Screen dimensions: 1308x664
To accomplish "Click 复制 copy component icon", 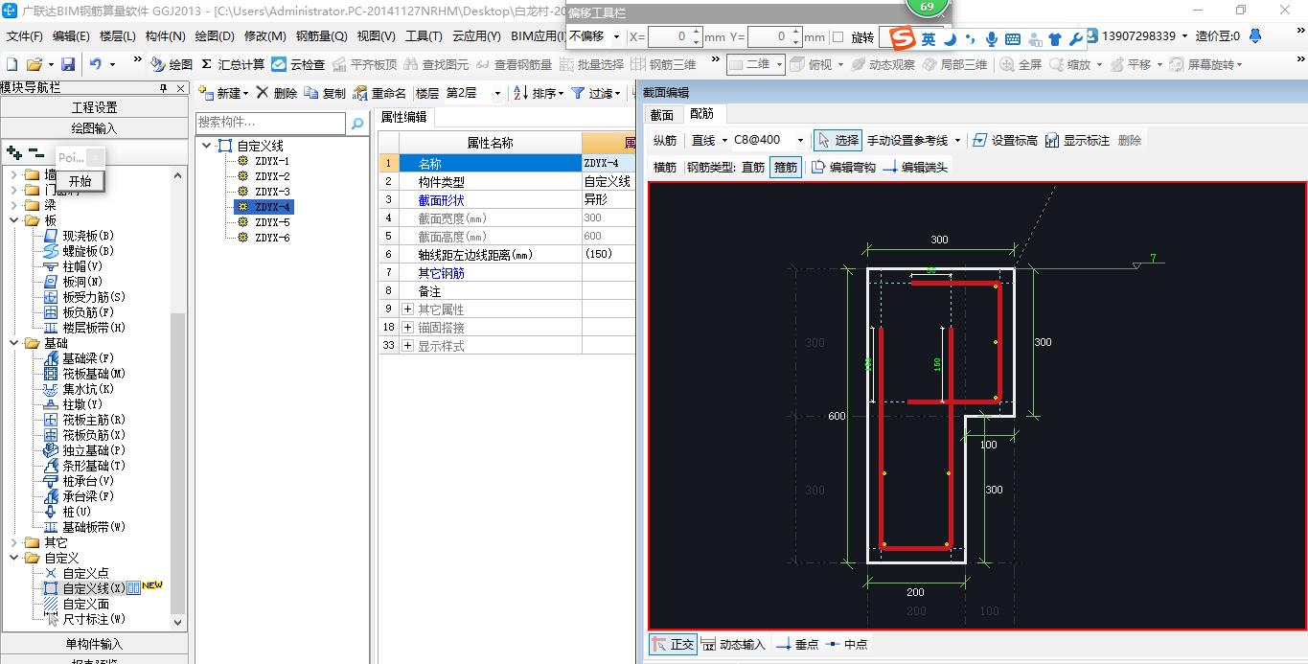I will coord(325,93).
